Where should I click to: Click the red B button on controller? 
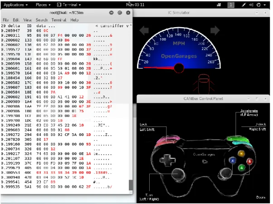point(250,161)
